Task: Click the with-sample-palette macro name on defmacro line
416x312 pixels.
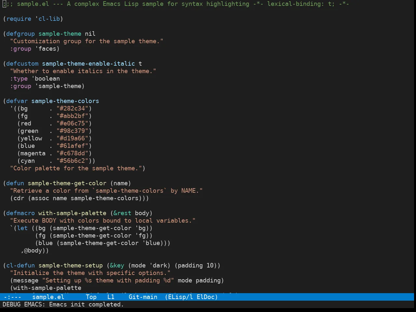Action: point(72,213)
